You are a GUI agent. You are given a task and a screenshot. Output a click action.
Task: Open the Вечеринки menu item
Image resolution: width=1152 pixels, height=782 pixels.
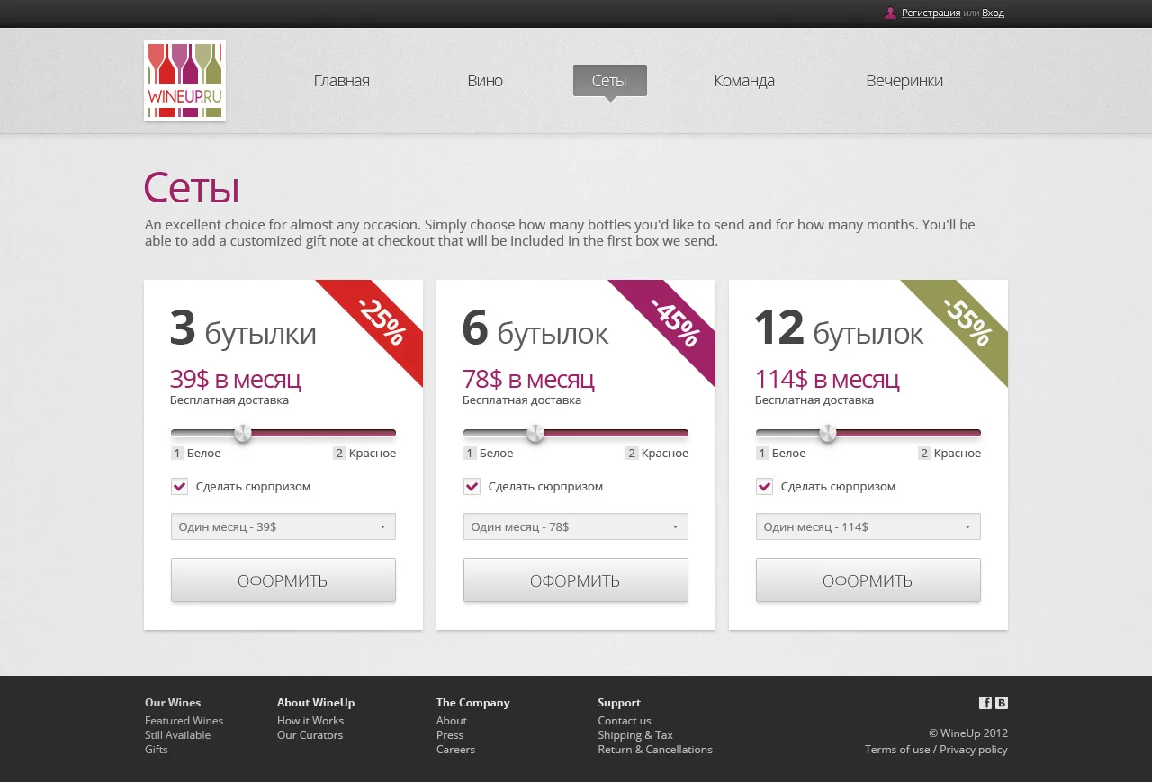click(x=904, y=81)
